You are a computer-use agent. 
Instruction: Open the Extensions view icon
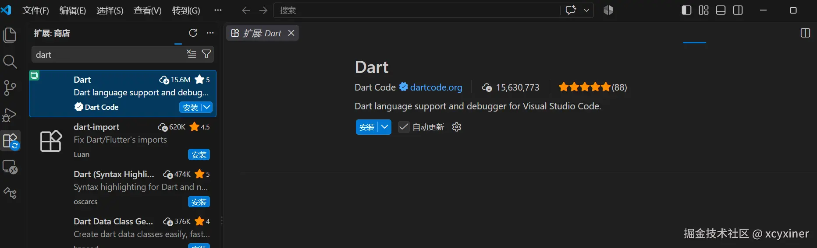click(x=11, y=141)
